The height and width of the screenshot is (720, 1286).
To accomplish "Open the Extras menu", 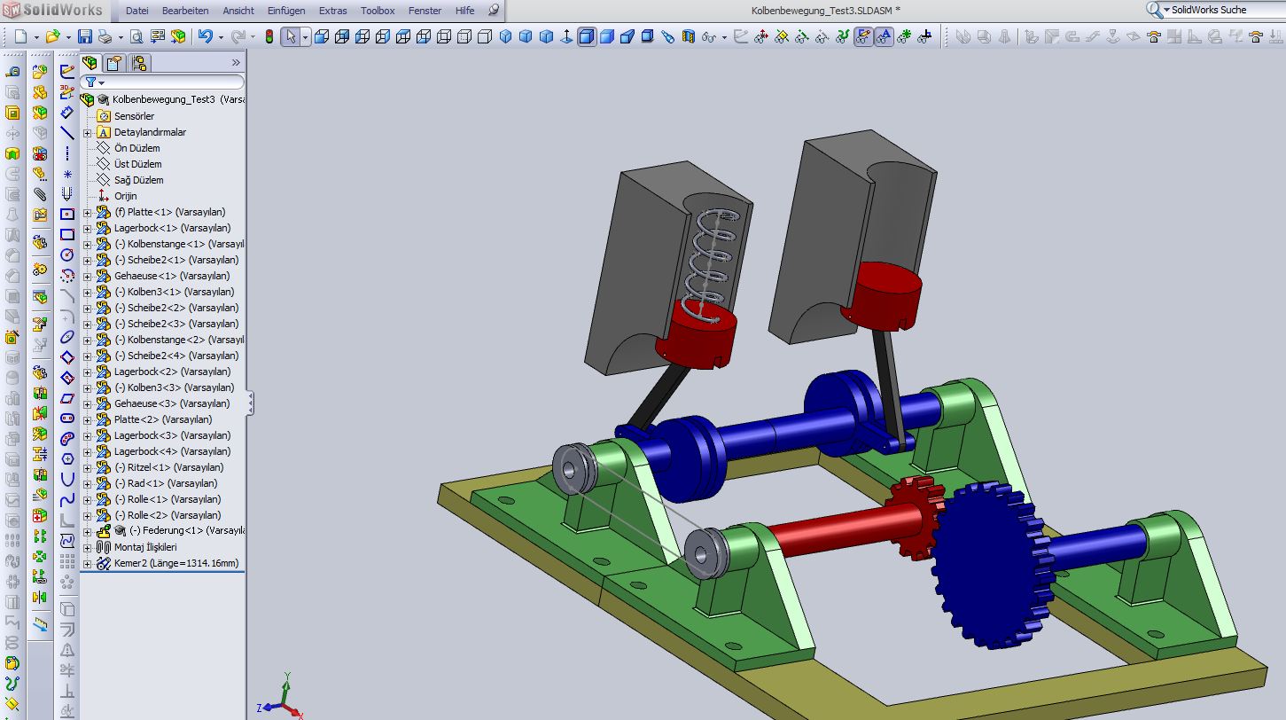I will [333, 11].
